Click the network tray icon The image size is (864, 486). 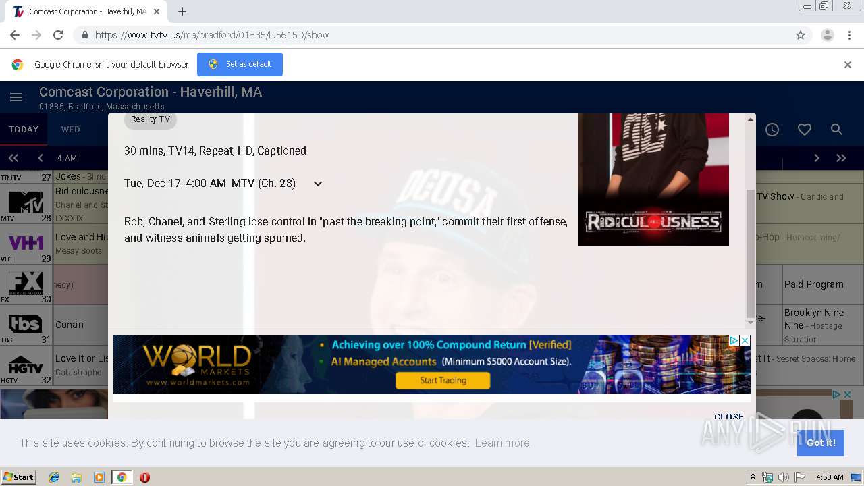tap(767, 477)
